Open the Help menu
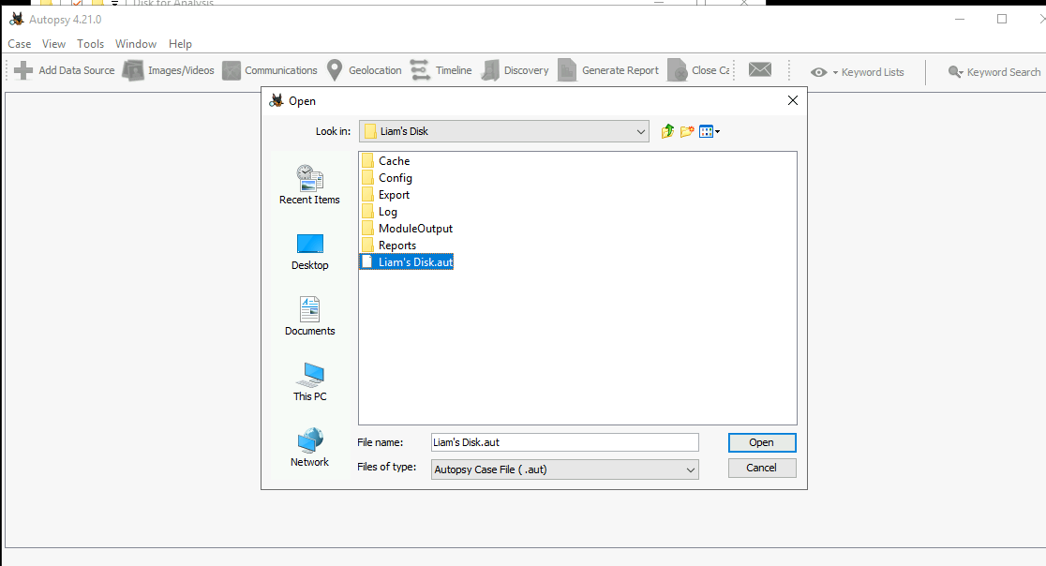The width and height of the screenshot is (1046, 566). [x=180, y=44]
